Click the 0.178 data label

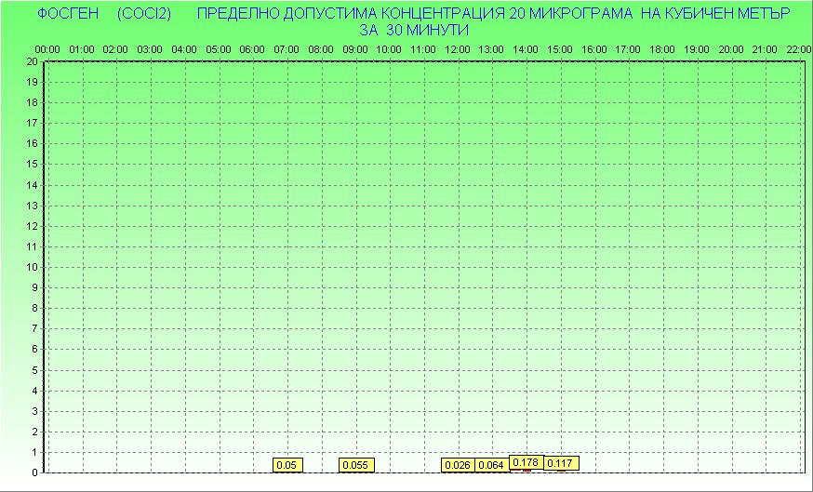[526, 462]
